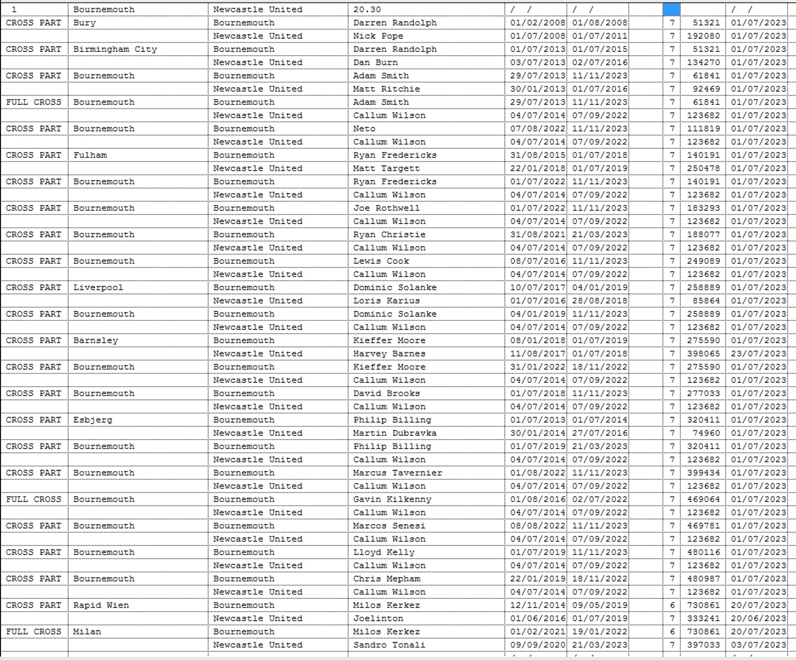Click ID value 469781
Viewport: 796px width, 660px height.
tap(703, 526)
